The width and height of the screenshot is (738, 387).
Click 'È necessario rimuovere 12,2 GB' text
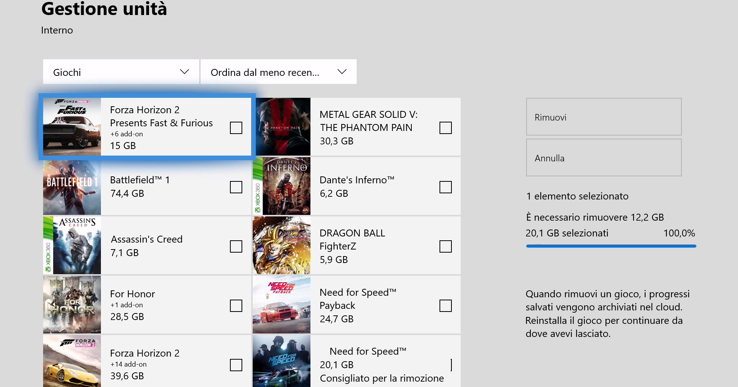point(595,217)
